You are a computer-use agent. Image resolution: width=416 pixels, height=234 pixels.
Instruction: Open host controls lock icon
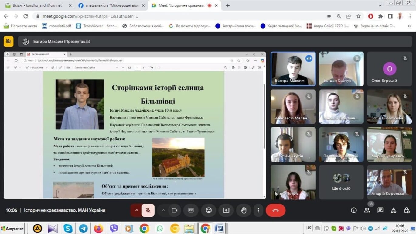[407, 210]
